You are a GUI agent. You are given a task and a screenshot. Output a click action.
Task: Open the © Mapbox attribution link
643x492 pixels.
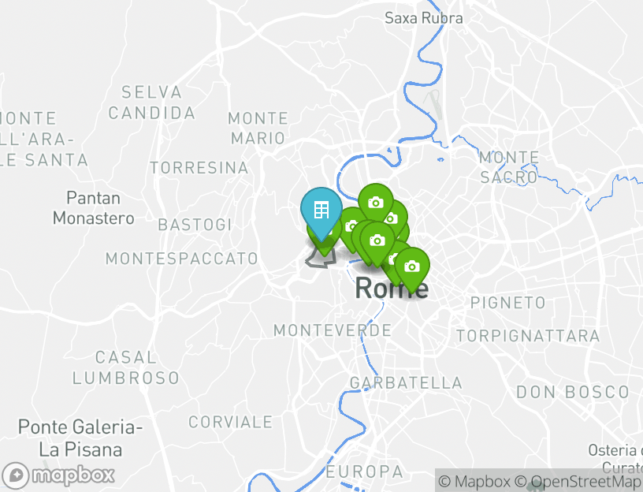coord(474,482)
